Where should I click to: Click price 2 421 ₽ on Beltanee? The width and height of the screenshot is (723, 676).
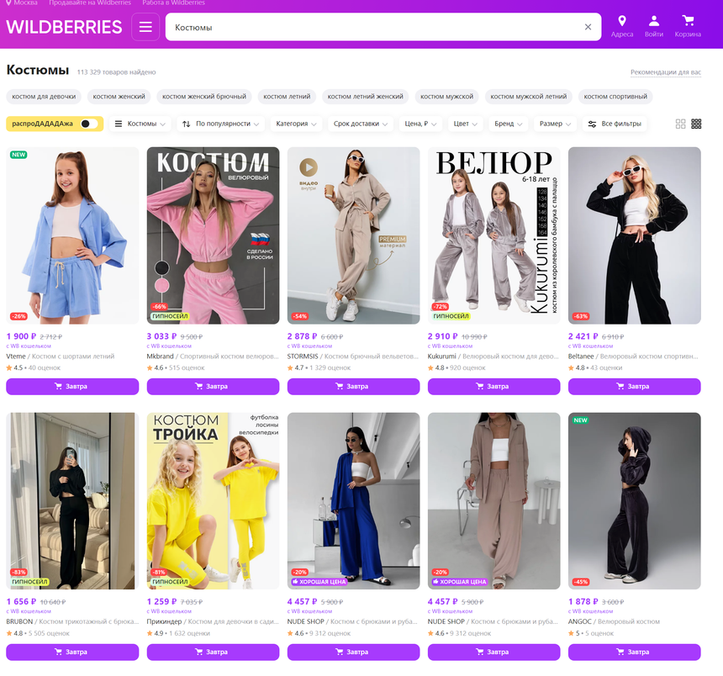tap(583, 336)
